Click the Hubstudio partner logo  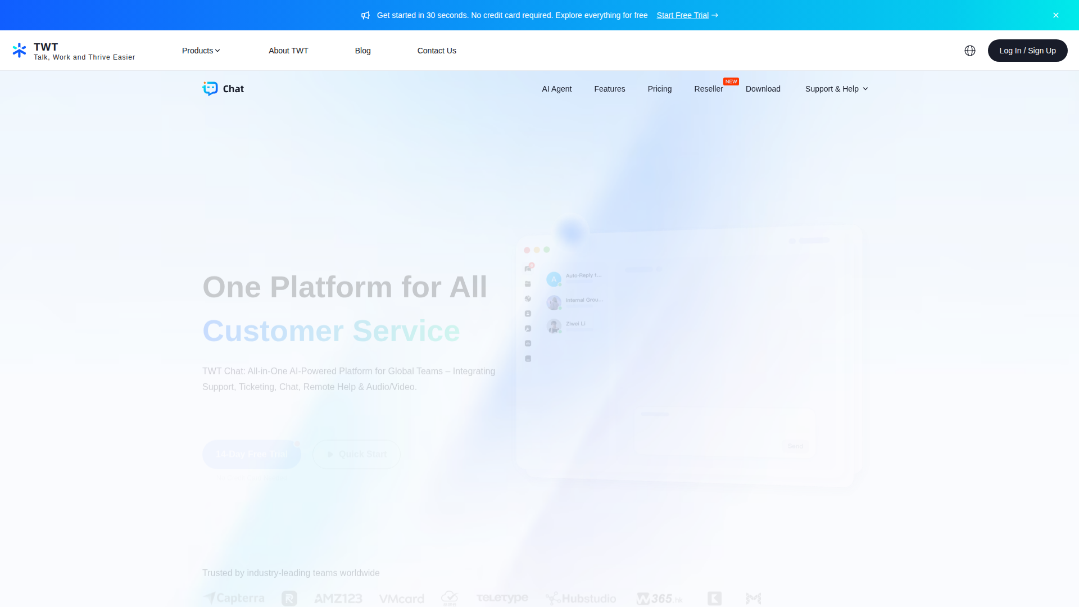click(x=581, y=599)
